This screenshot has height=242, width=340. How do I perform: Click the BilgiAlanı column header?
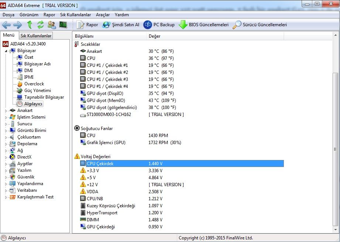click(110, 36)
